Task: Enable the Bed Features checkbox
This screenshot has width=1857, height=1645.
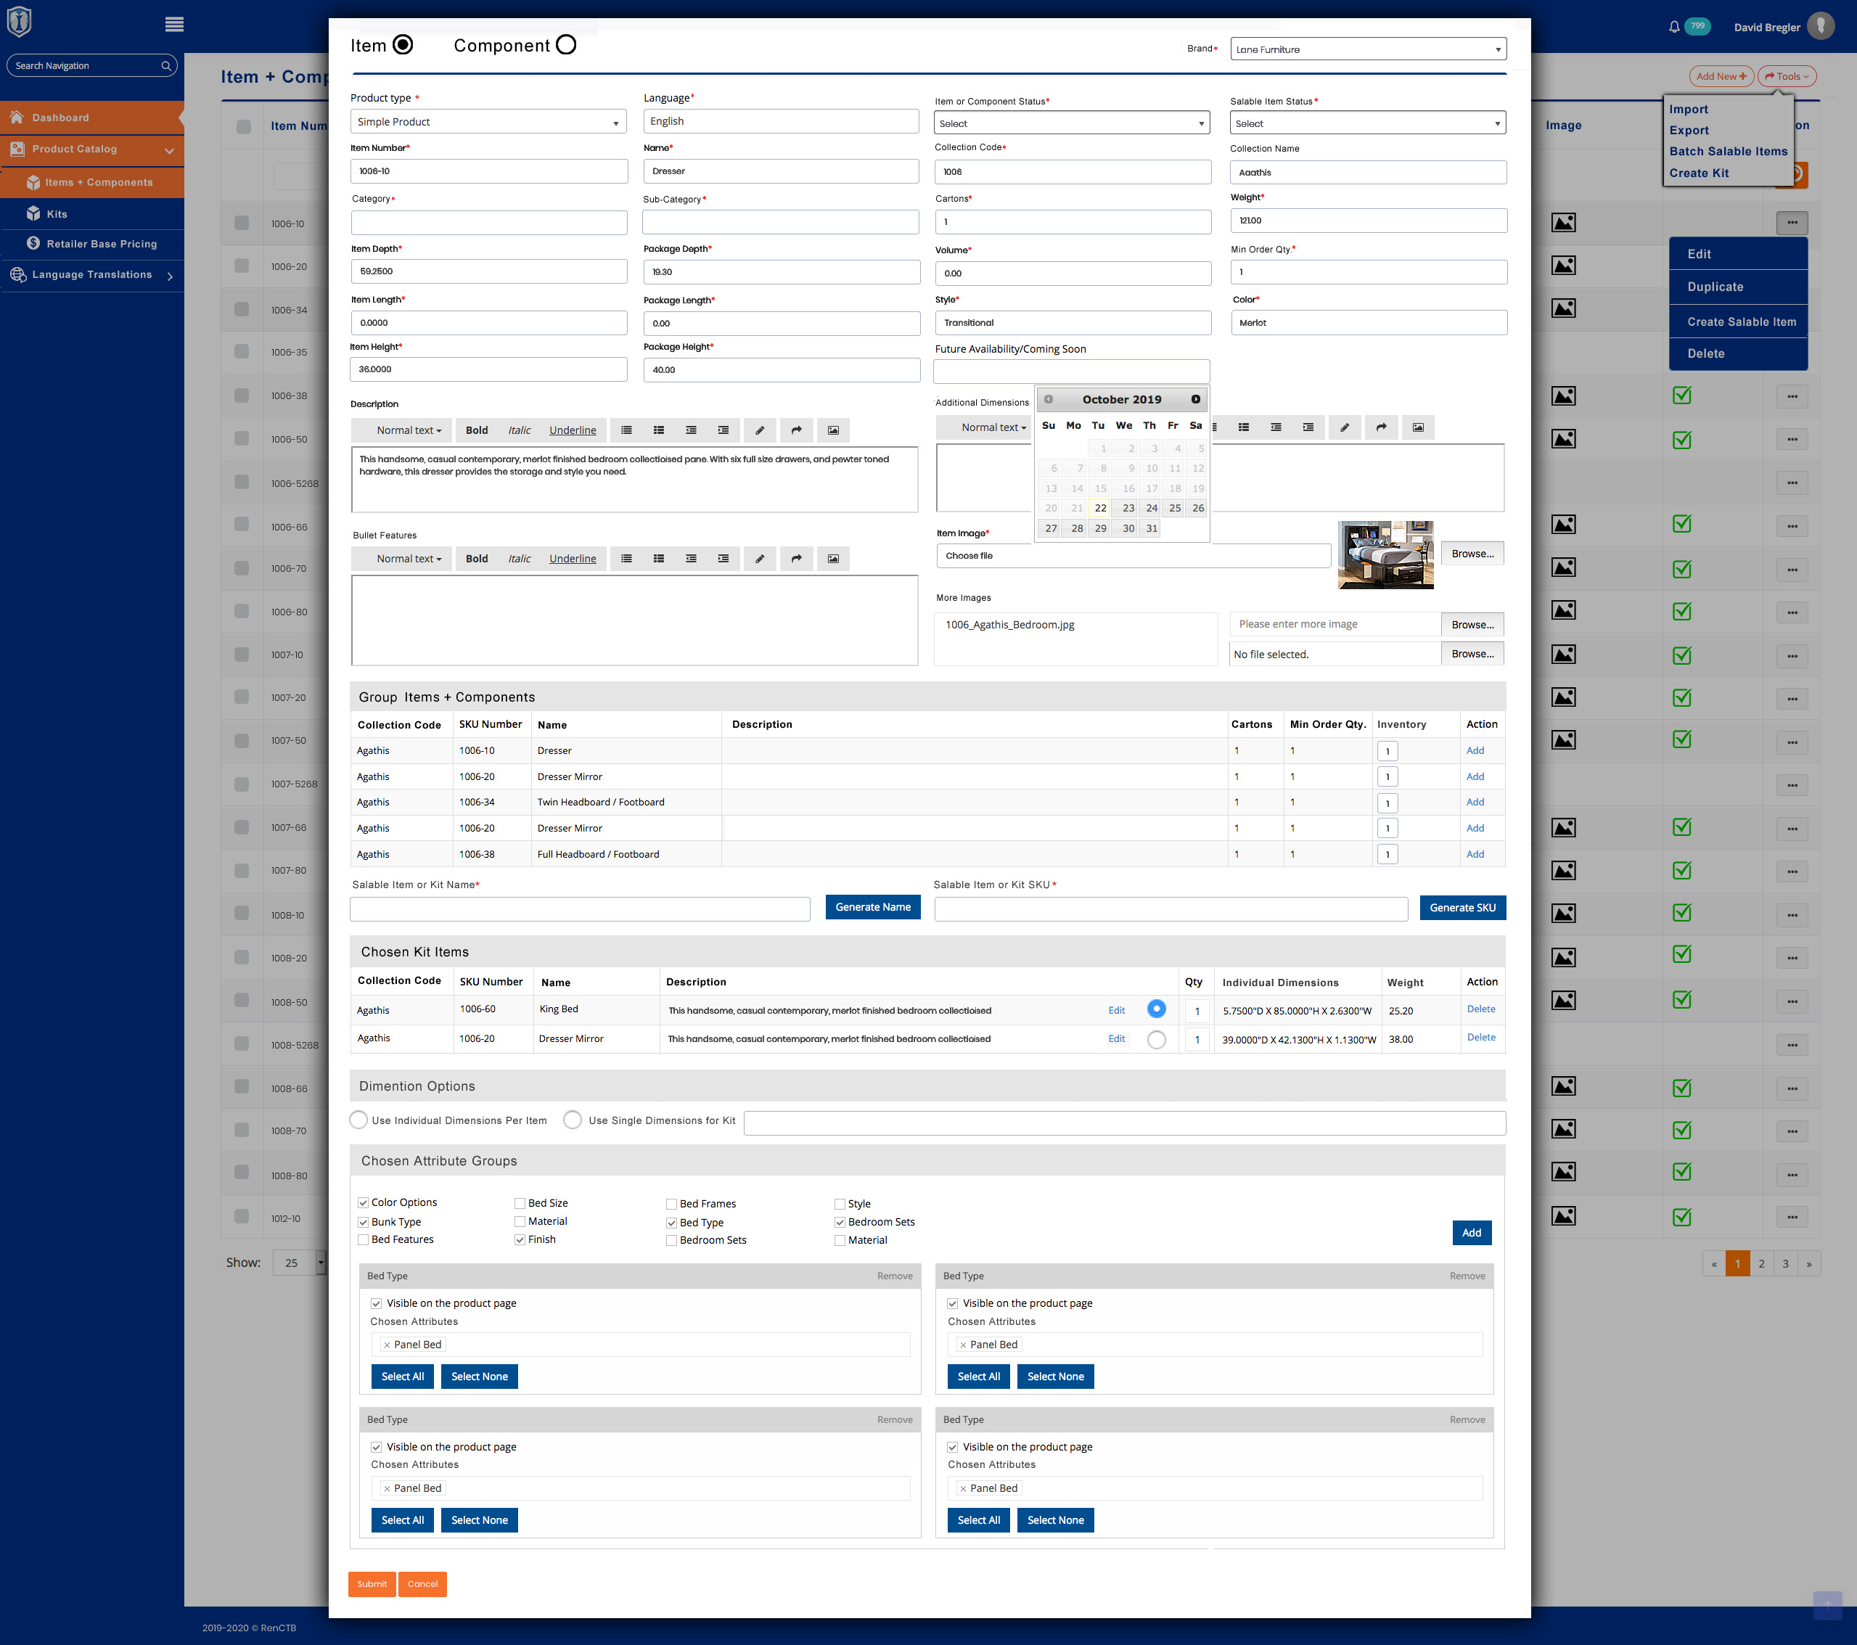Action: pos(364,1240)
